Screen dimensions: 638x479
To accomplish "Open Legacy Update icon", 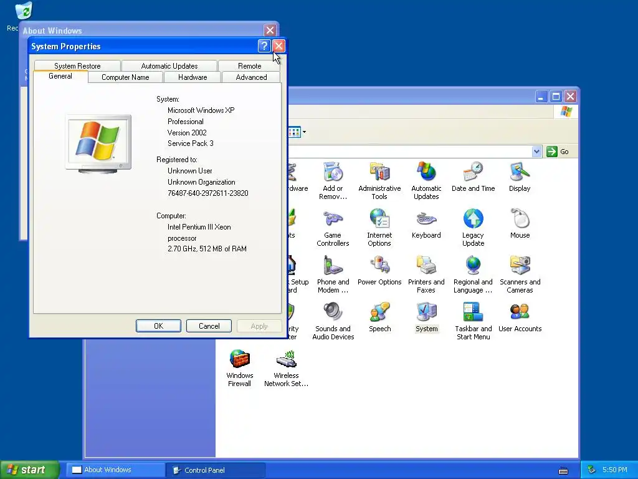I will [473, 227].
